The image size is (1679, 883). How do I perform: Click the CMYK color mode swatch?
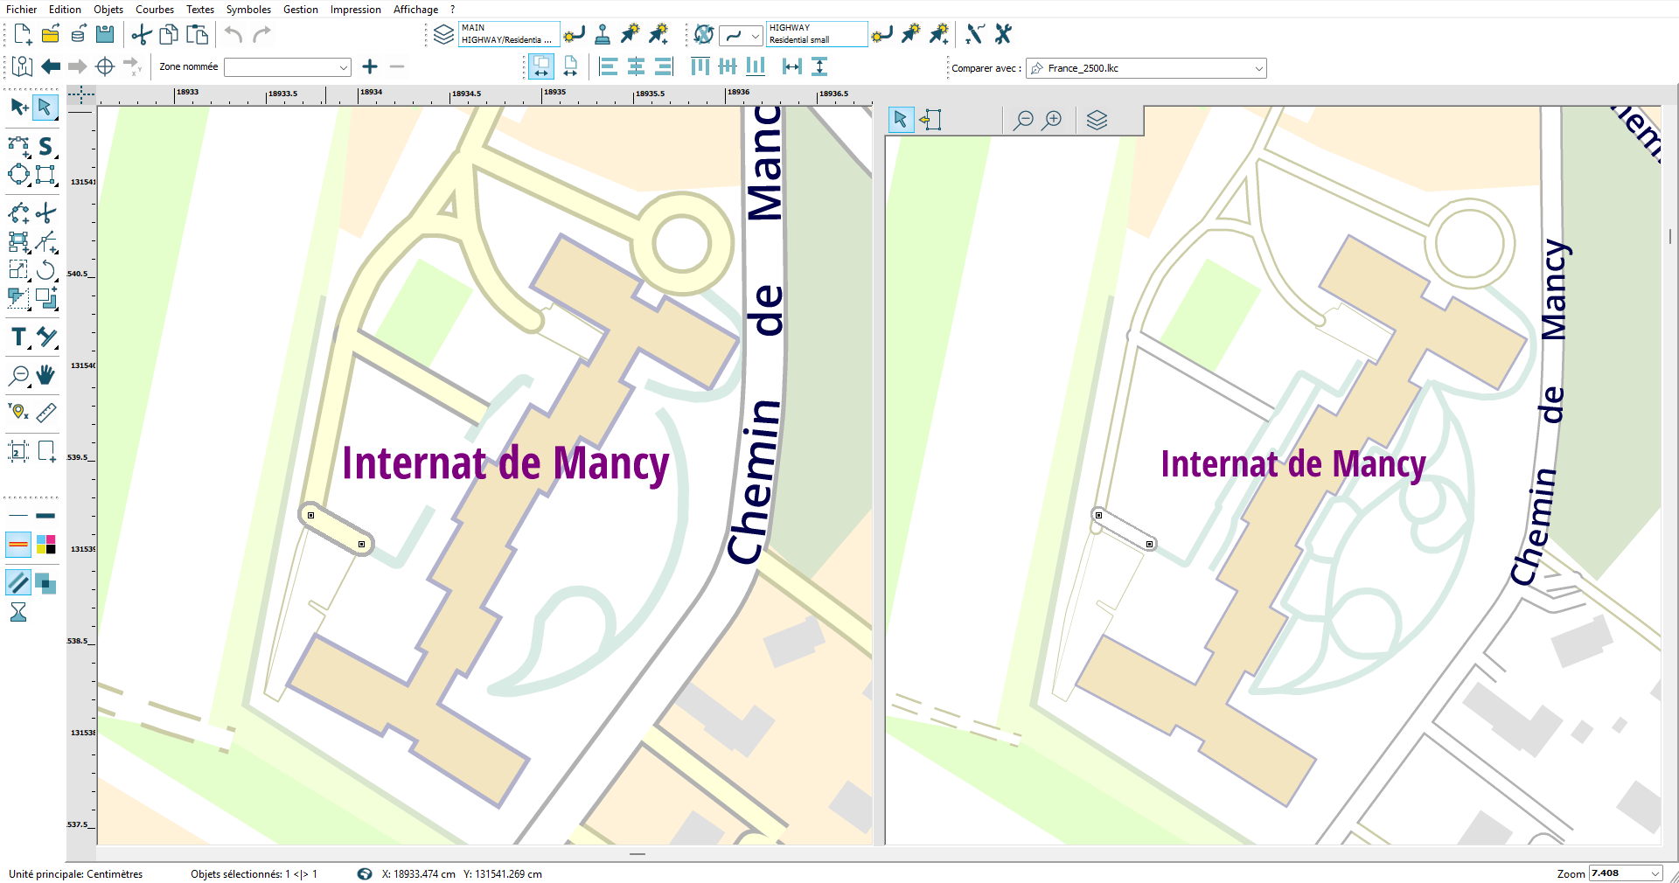pos(46,545)
